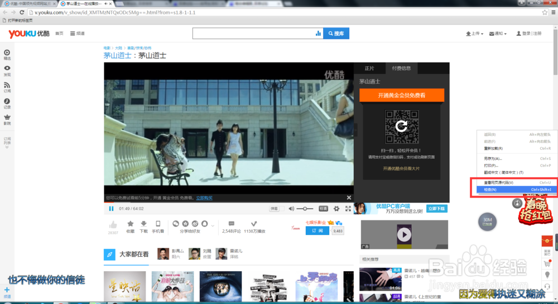Screen dimensions: 558x304
Task: Click the 茅山道士 blue title link
Action: 117,56
